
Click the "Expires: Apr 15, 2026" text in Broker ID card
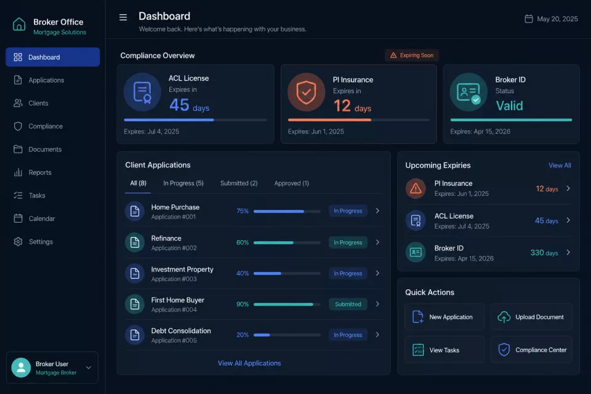(x=480, y=132)
